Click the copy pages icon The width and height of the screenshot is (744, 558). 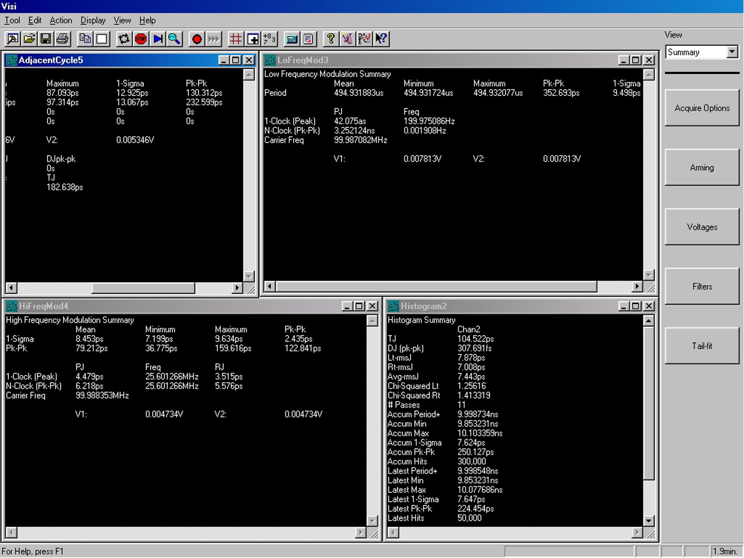click(x=85, y=39)
